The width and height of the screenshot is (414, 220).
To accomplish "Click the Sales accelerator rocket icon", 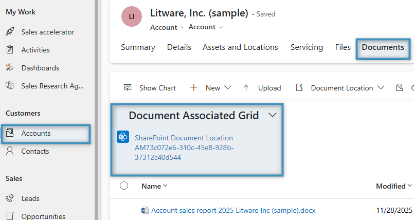I will coord(10,32).
